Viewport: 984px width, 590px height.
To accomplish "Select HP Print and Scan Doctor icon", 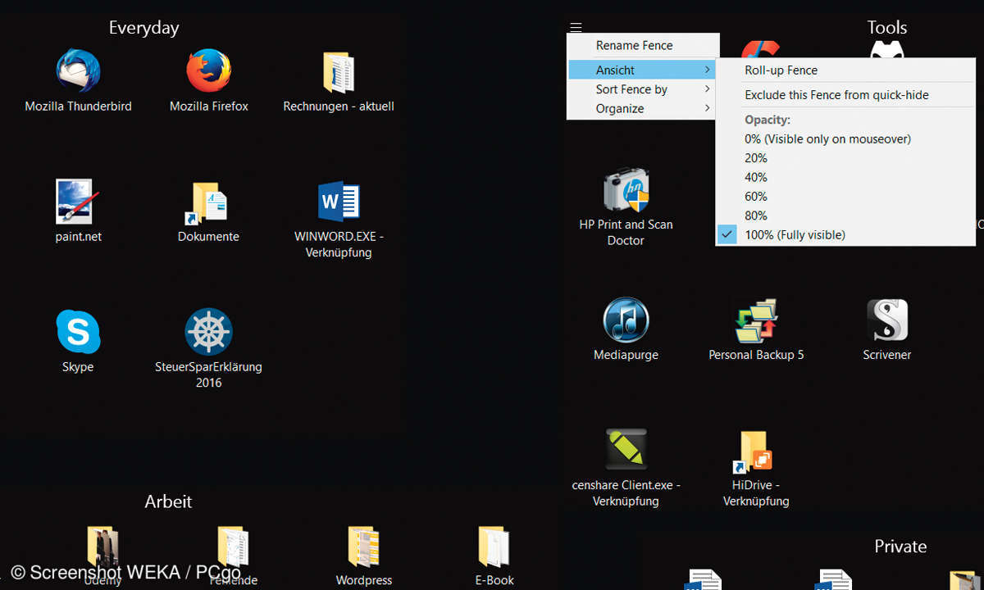I will coord(626,190).
